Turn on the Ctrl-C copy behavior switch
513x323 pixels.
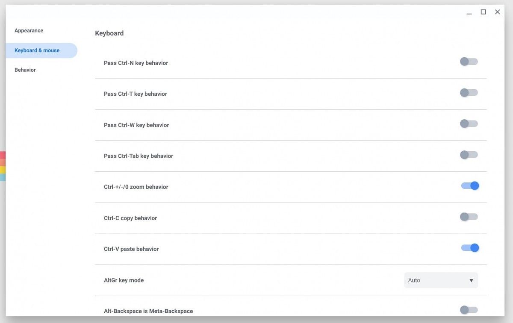[469, 217]
